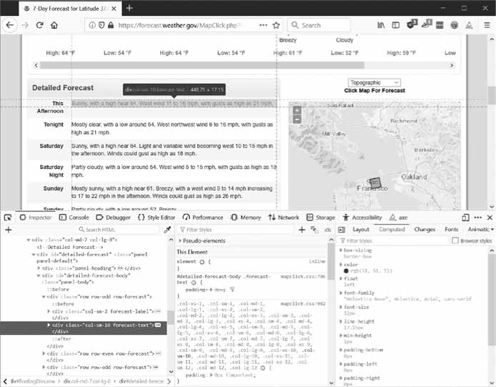This screenshot has height=387, width=496.
Task: Switch to the Console tab
Action: click(74, 217)
